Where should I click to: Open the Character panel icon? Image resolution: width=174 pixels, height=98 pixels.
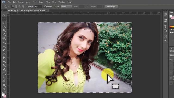pyautogui.click(x=166, y=36)
